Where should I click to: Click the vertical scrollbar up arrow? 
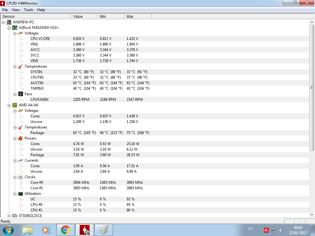pos(312,22)
